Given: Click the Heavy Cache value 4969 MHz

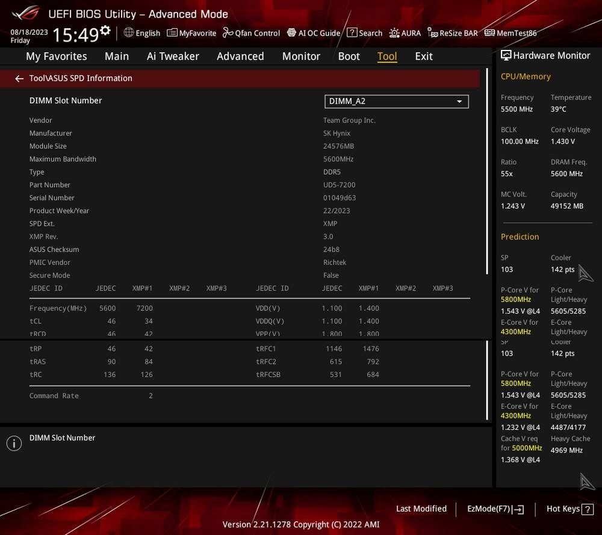Looking at the screenshot, I should pos(566,450).
